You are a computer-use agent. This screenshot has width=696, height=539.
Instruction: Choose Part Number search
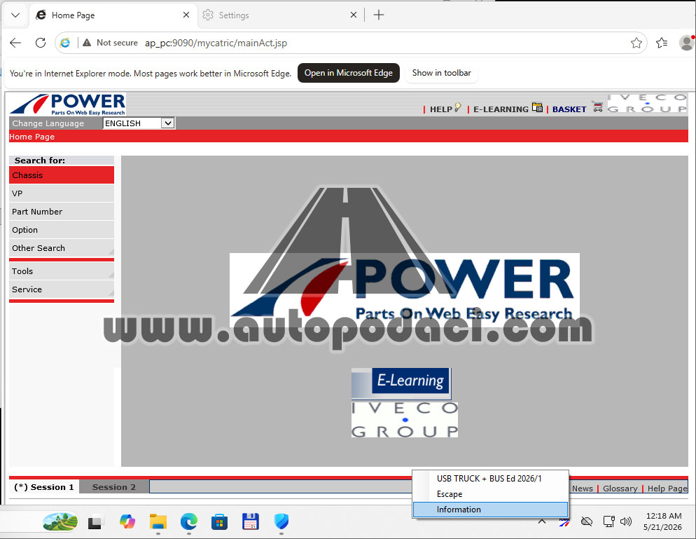61,212
